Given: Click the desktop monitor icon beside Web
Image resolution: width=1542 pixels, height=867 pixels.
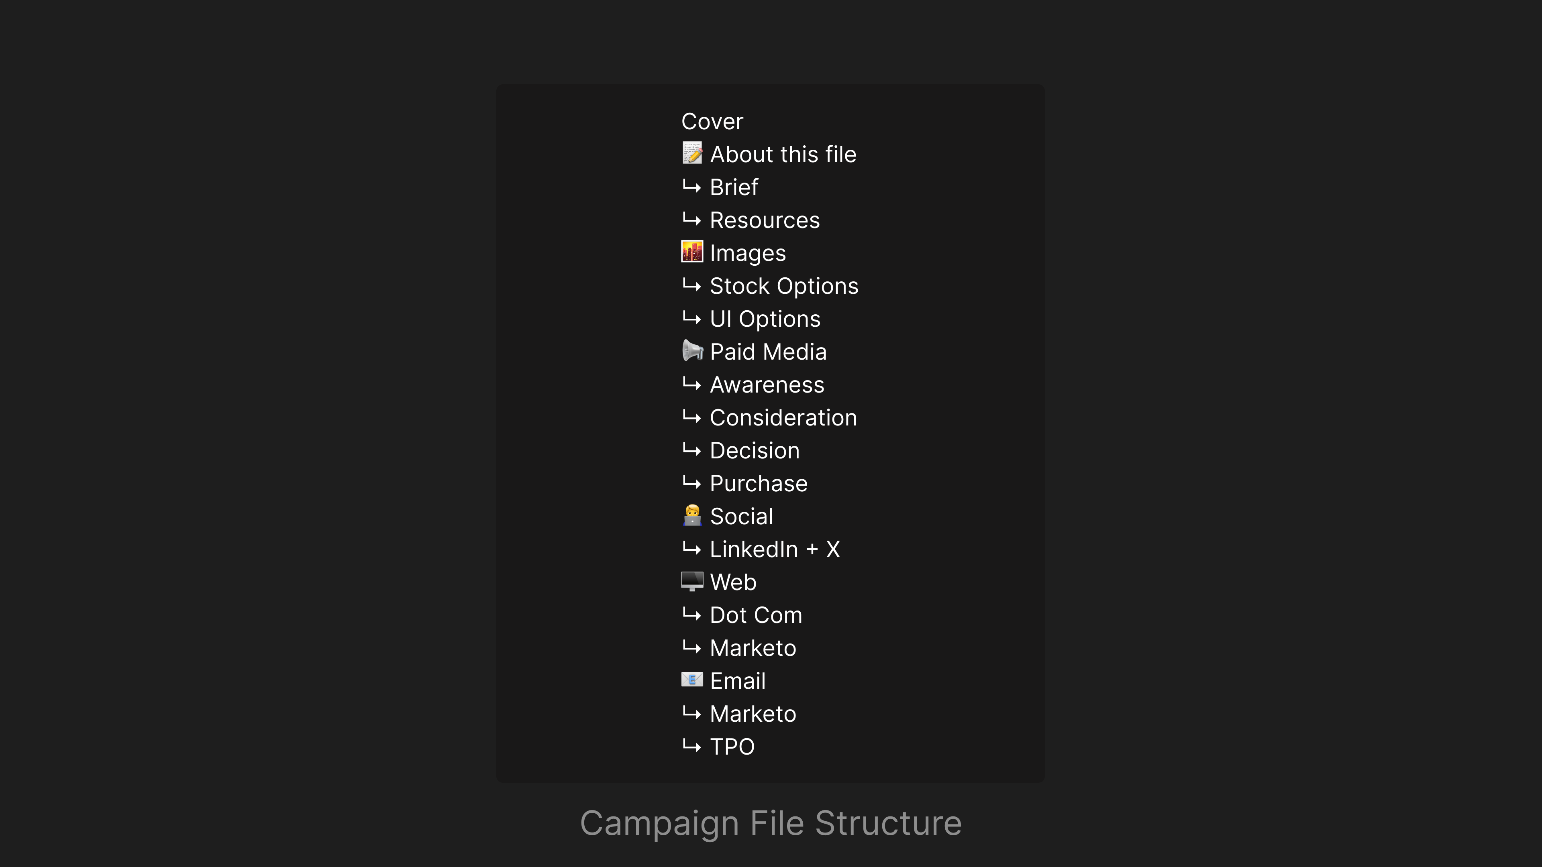Looking at the screenshot, I should 692,582.
